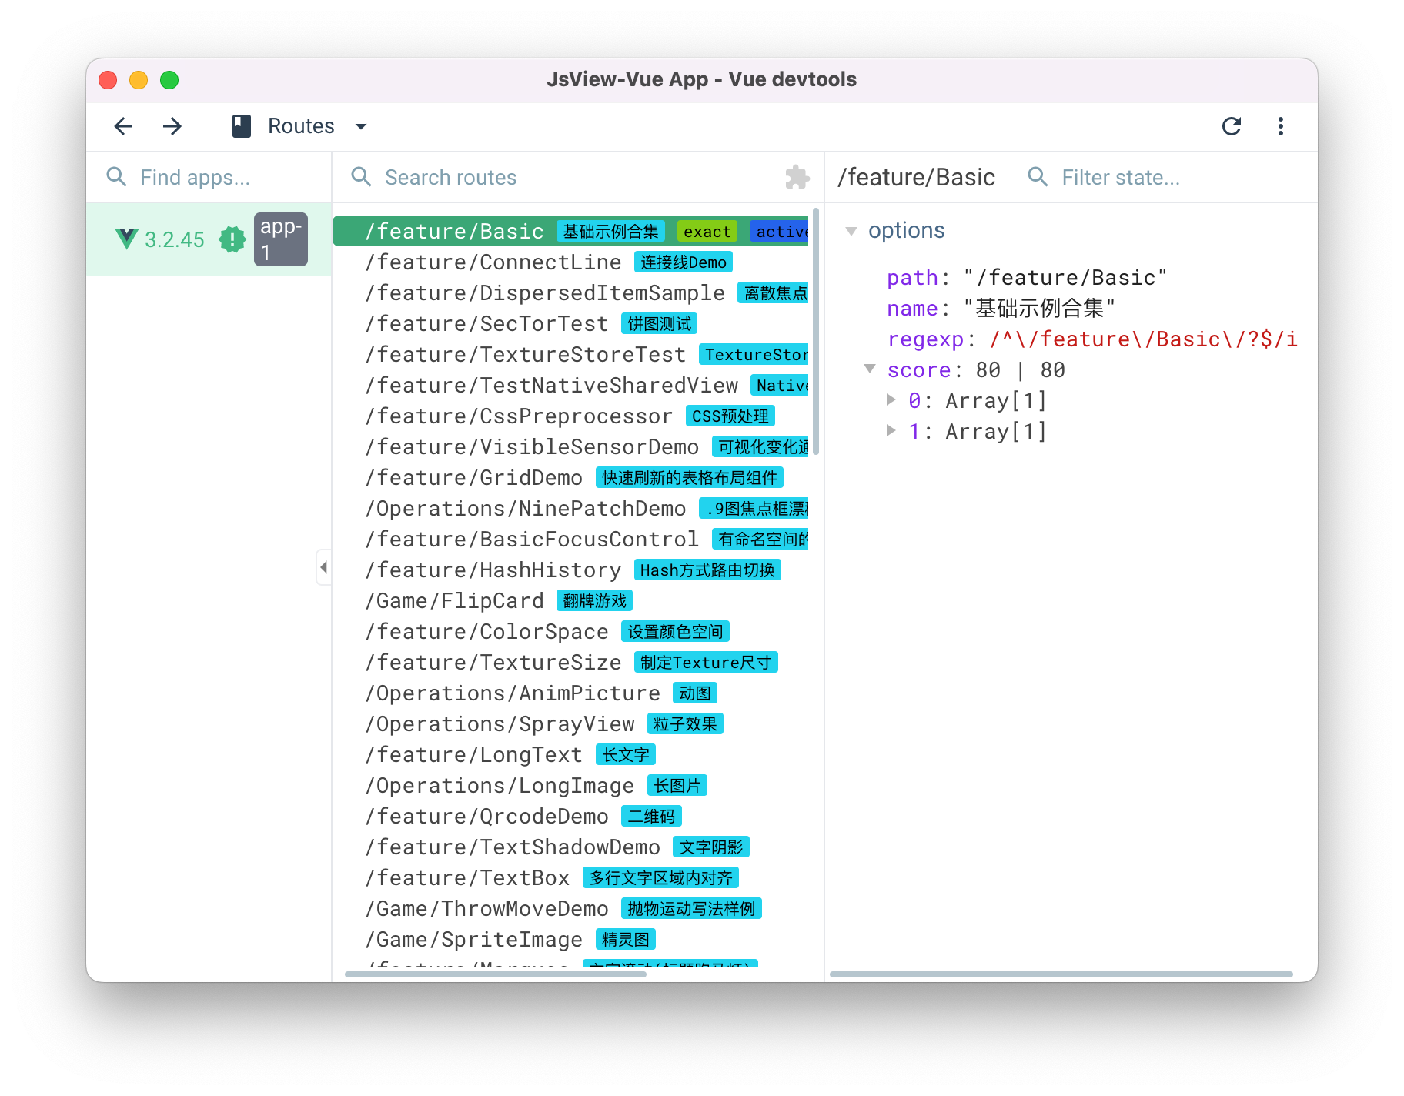Open the Routes inspector dropdown
This screenshot has width=1404, height=1096.
click(361, 126)
